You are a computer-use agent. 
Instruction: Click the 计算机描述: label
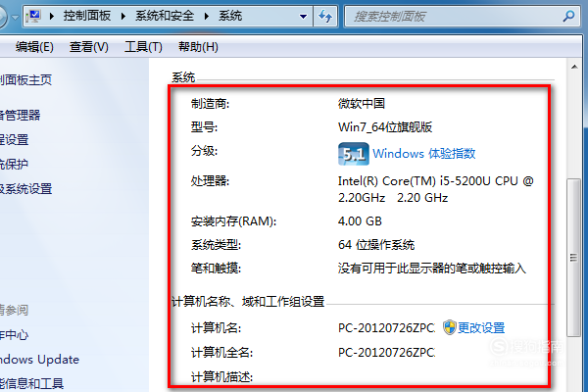222,376
